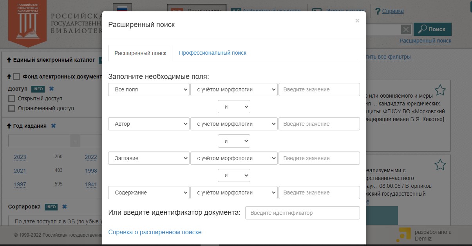Click value input in Автор row

click(x=319, y=124)
